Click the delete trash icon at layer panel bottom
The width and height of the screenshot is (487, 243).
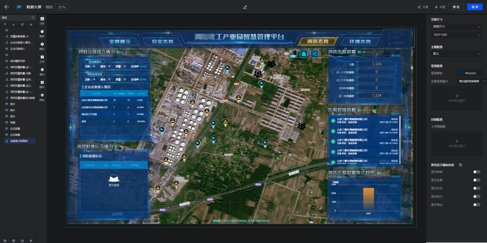(14, 241)
